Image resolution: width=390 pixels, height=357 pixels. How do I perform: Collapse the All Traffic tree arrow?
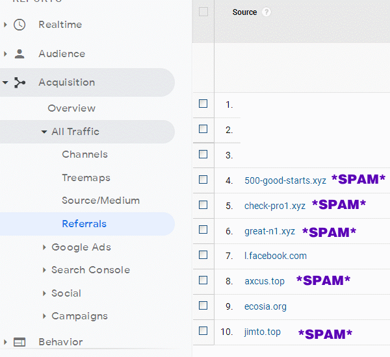44,132
